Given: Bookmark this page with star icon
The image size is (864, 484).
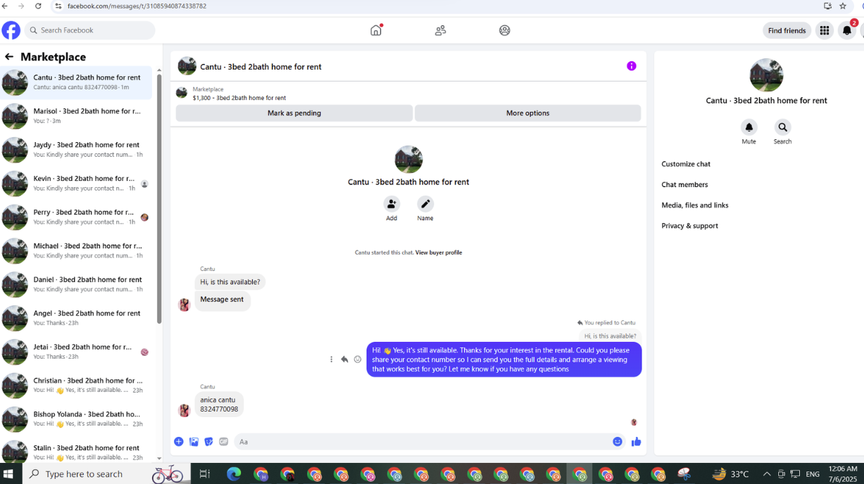Looking at the screenshot, I should (x=843, y=6).
